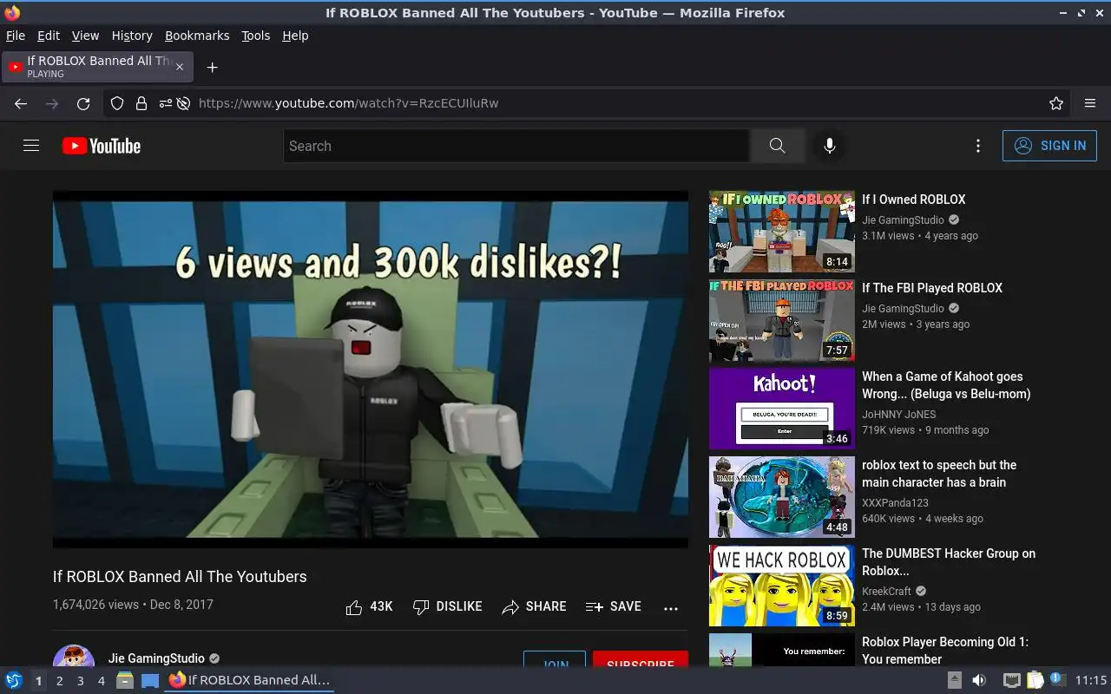Image resolution: width=1111 pixels, height=694 pixels.
Task: Open YouTube settings three-dot menu
Action: 978,146
